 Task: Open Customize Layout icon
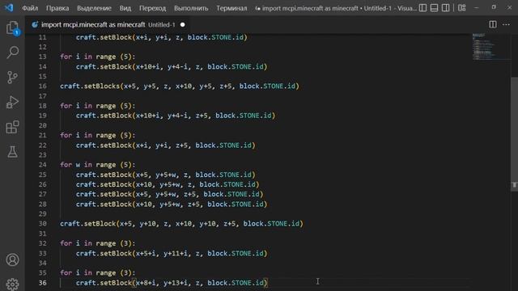tap(462, 8)
